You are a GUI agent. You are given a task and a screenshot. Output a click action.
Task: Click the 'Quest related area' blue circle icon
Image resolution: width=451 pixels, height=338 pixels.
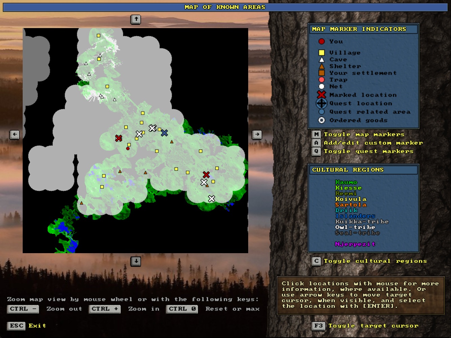coord(322,112)
